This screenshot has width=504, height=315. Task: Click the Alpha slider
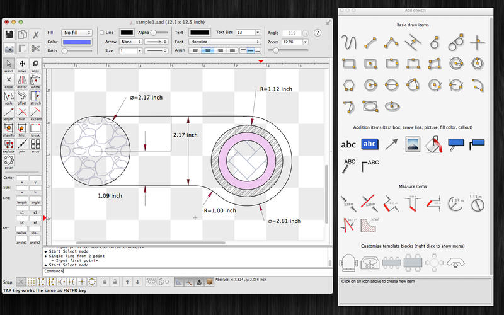[159, 32]
